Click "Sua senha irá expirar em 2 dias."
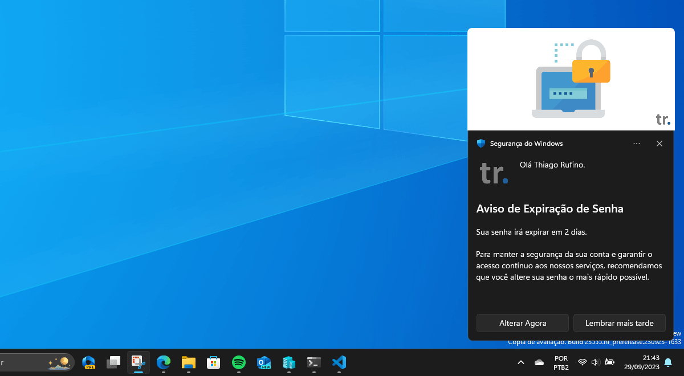This screenshot has width=684, height=376. 531,232
